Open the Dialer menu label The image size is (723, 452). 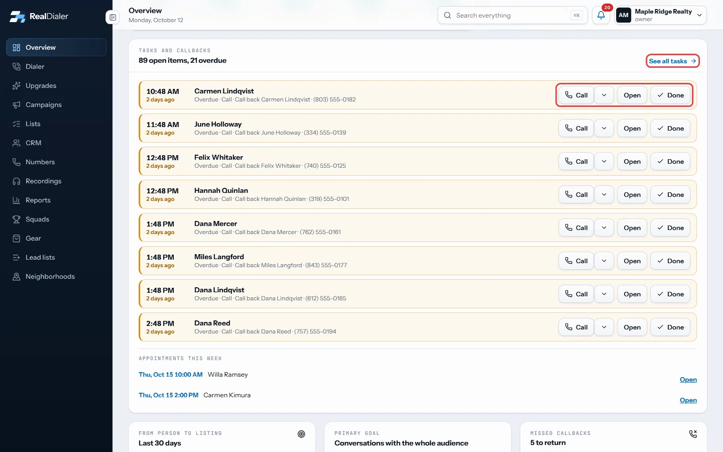(35, 67)
